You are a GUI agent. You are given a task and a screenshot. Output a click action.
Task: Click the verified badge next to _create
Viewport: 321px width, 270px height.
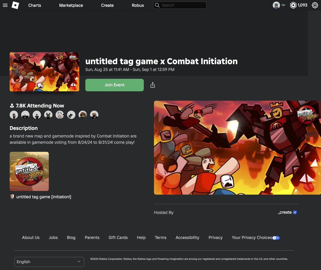tap(295, 212)
